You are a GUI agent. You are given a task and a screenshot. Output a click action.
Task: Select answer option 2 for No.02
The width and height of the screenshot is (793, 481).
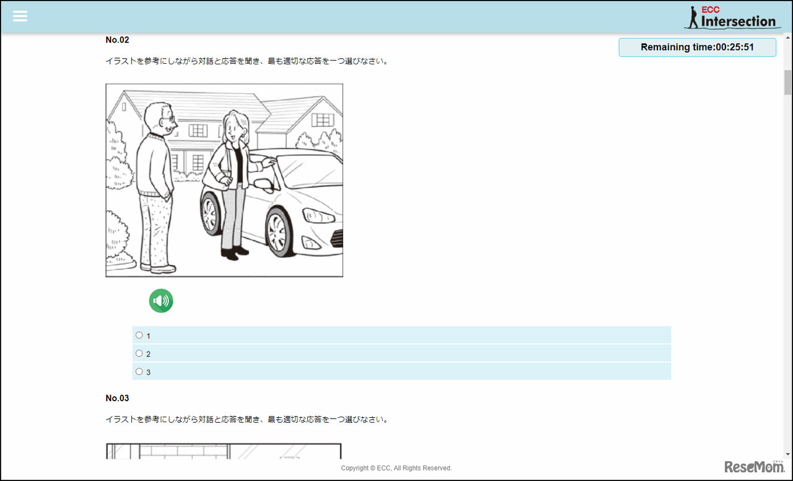139,353
